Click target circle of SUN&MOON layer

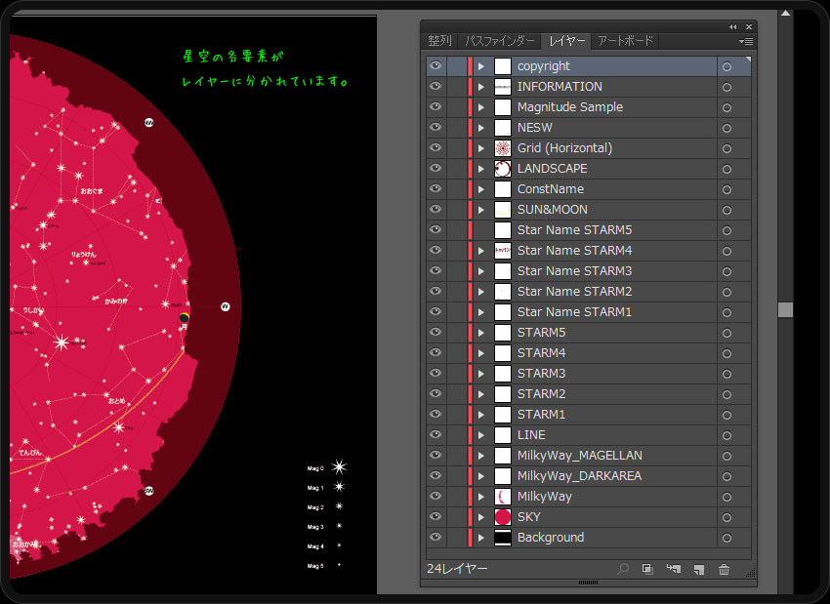coord(726,211)
